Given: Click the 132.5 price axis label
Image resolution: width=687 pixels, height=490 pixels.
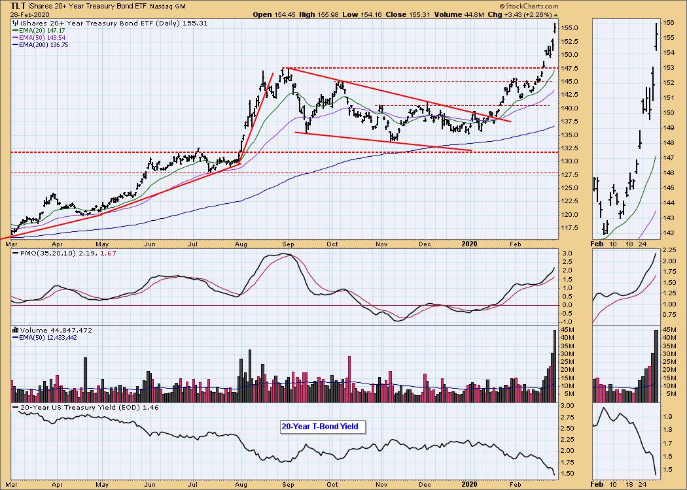Looking at the screenshot, I should click(x=571, y=148).
